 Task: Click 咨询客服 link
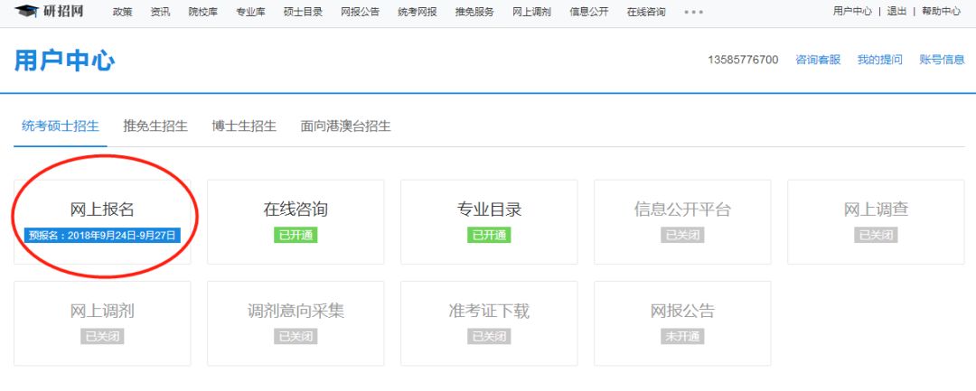818,60
